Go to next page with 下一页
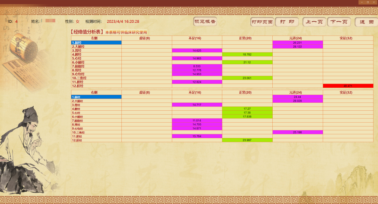Image resolution: width=378 pixels, height=204 pixels. [x=339, y=22]
